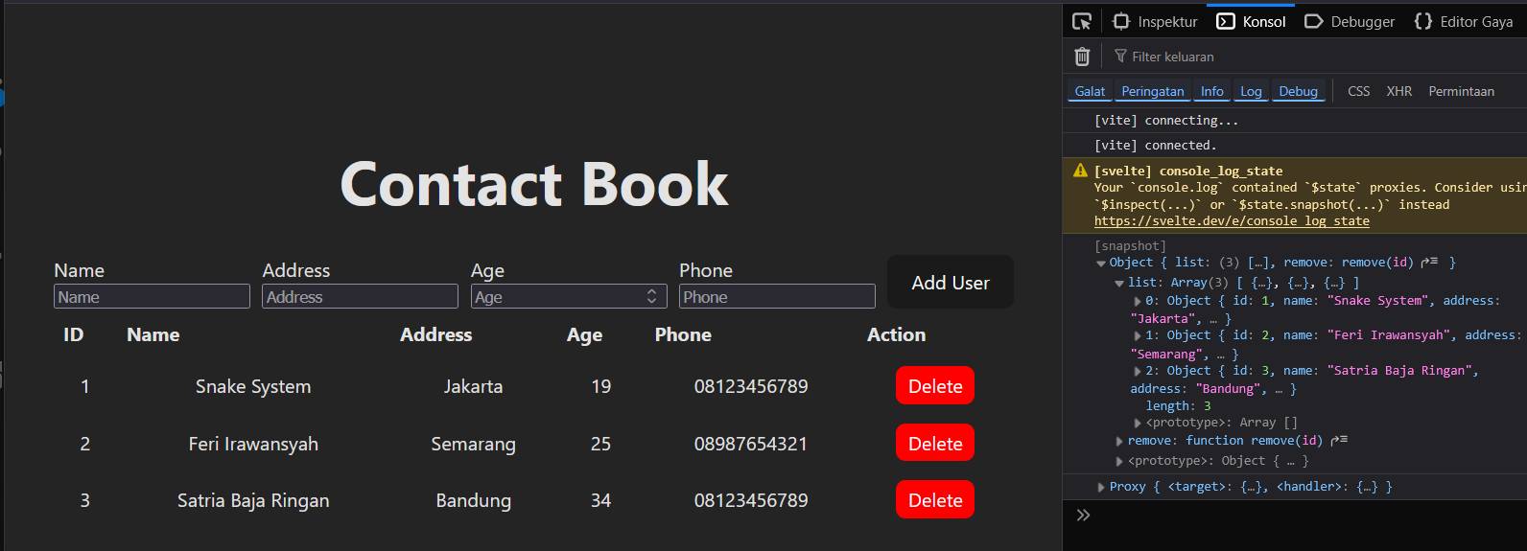Image resolution: width=1527 pixels, height=551 pixels.
Task: Open the Inspektur tab
Action: pos(1155,21)
